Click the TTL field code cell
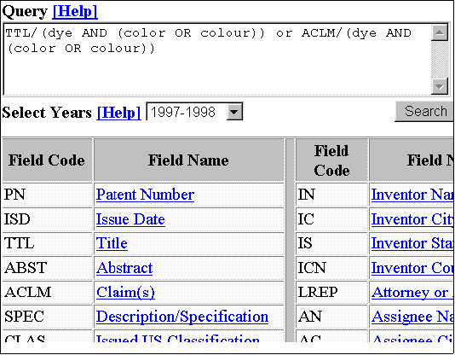This screenshot has height=355, width=455. click(48, 243)
